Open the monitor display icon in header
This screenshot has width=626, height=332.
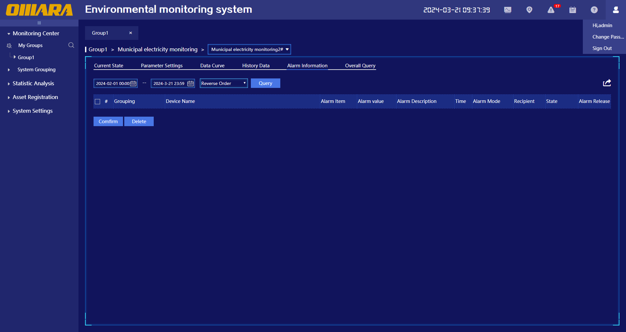(508, 10)
